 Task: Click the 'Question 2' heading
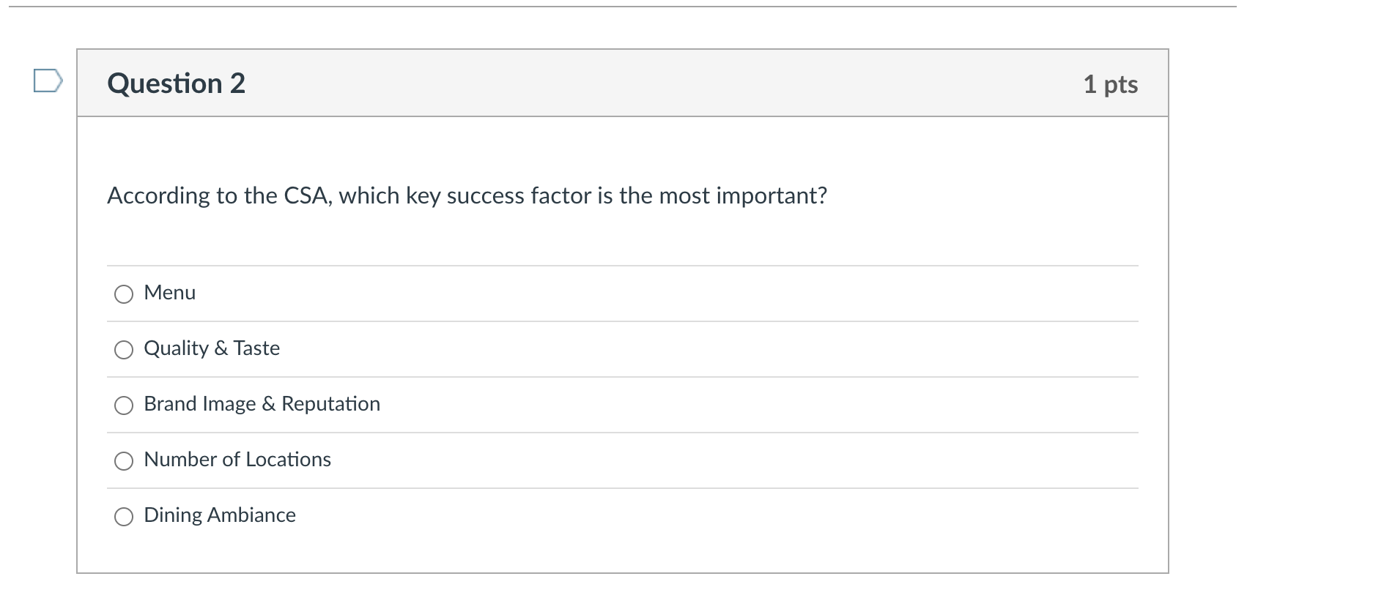click(176, 83)
